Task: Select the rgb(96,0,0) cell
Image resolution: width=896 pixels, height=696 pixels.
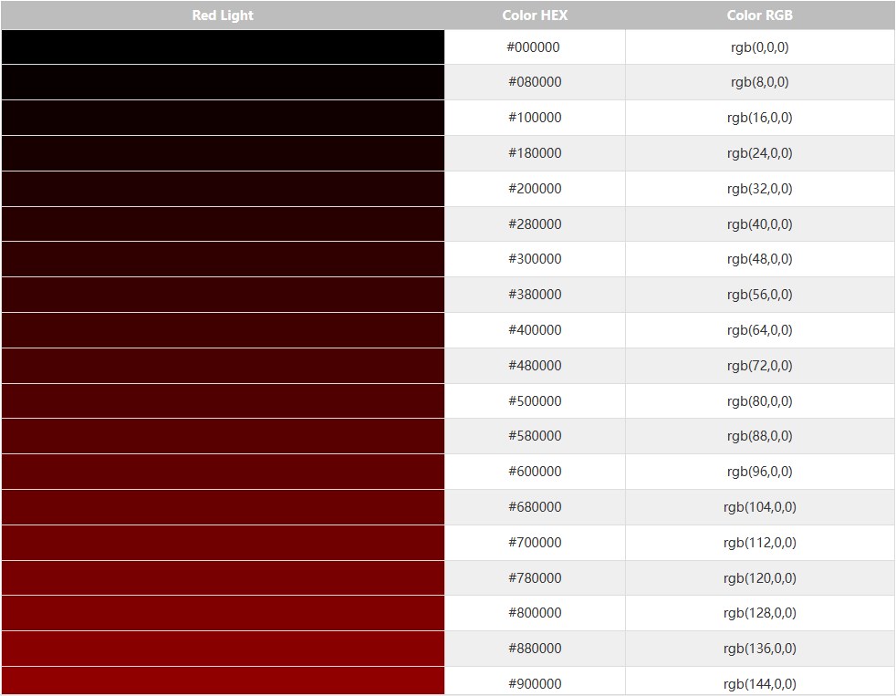Action: pyautogui.click(x=760, y=472)
